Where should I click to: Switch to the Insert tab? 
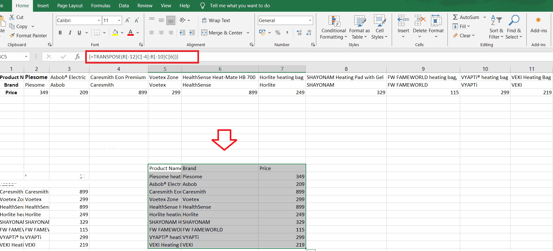click(43, 6)
